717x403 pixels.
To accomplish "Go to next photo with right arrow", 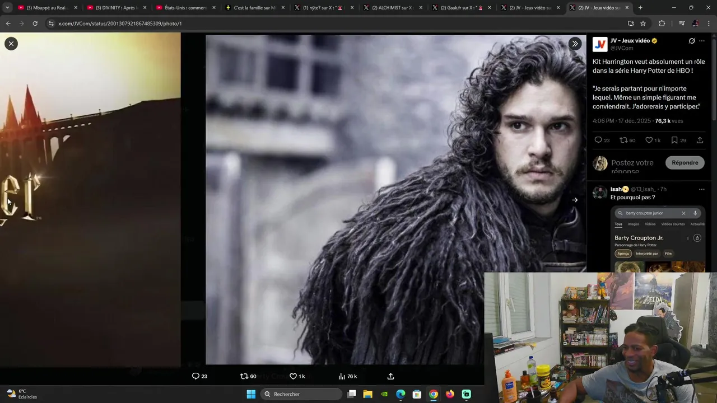I will click(575, 200).
